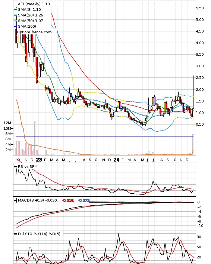
Task: Click the 4.50 price axis label
Action: (x=200, y=31)
